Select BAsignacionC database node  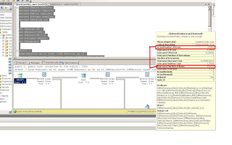click(6, 21)
